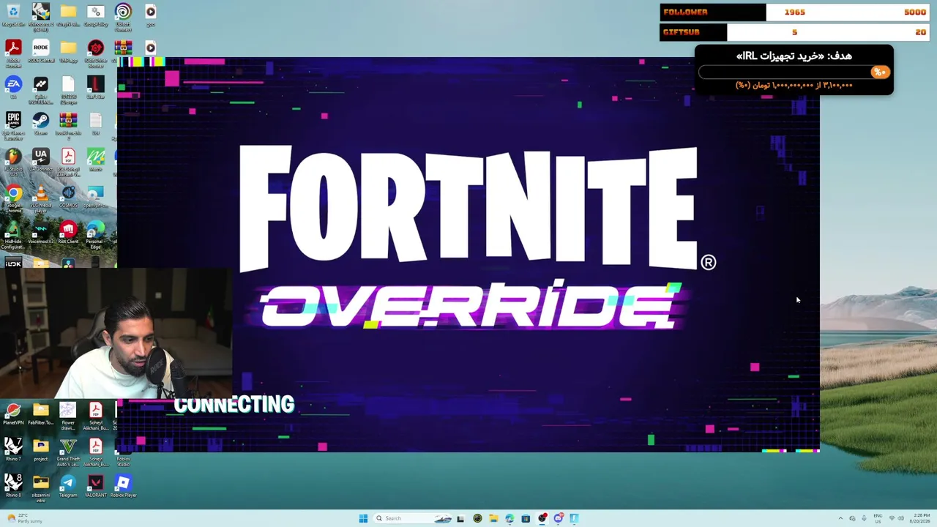This screenshot has height=527, width=937.
Task: Open Discord from the taskbar
Action: click(558, 518)
